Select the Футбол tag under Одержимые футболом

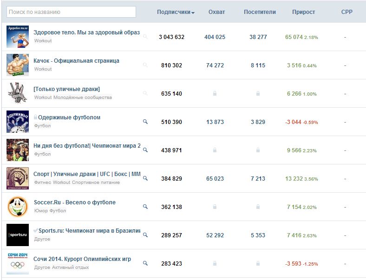(x=42, y=125)
